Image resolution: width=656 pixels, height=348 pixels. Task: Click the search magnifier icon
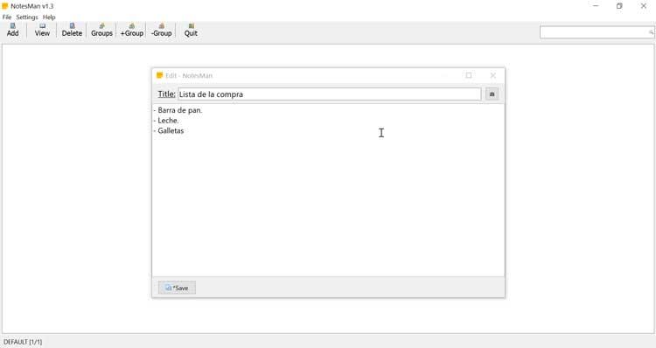pyautogui.click(x=651, y=32)
